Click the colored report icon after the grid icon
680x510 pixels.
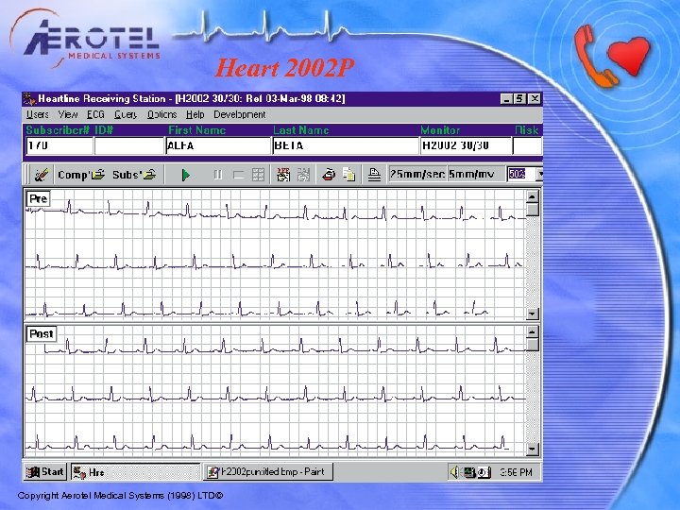(x=283, y=175)
